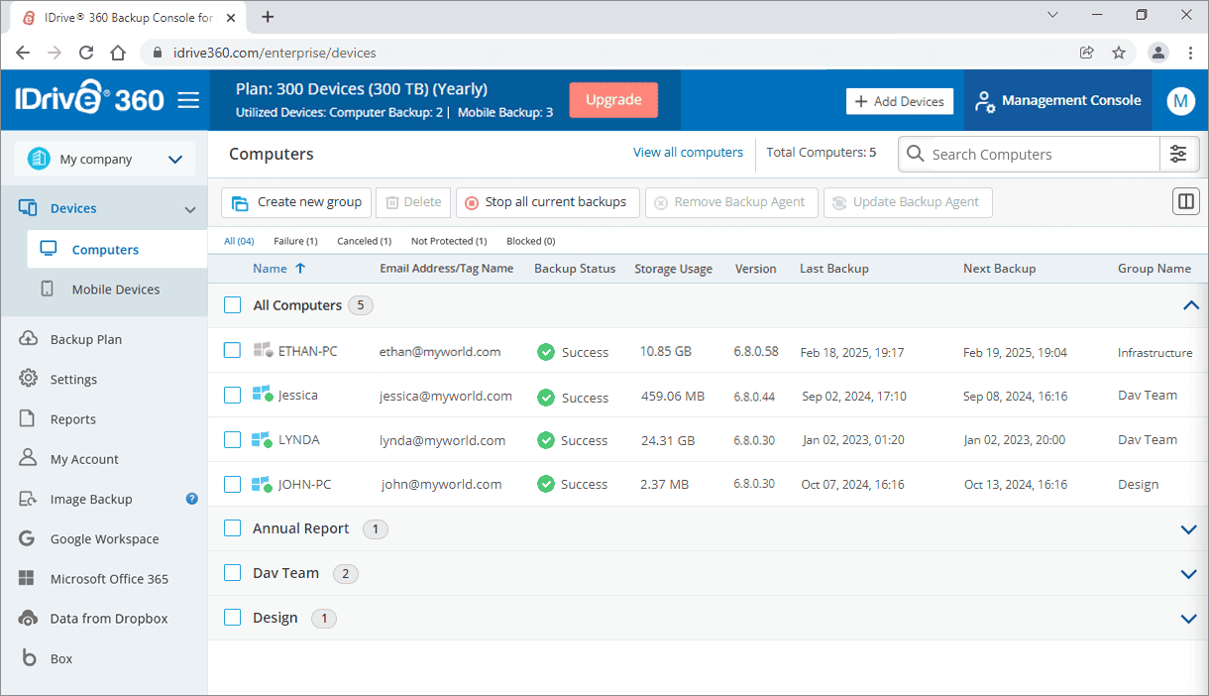
Task: Click View all computers link
Action: pyautogui.click(x=688, y=152)
